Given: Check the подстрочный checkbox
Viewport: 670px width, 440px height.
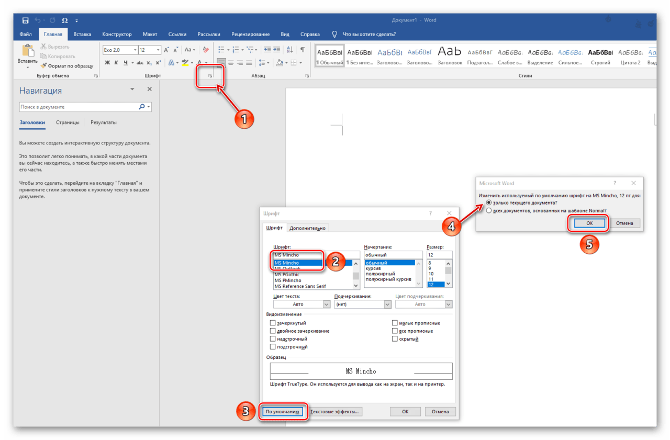Looking at the screenshot, I should (x=273, y=347).
